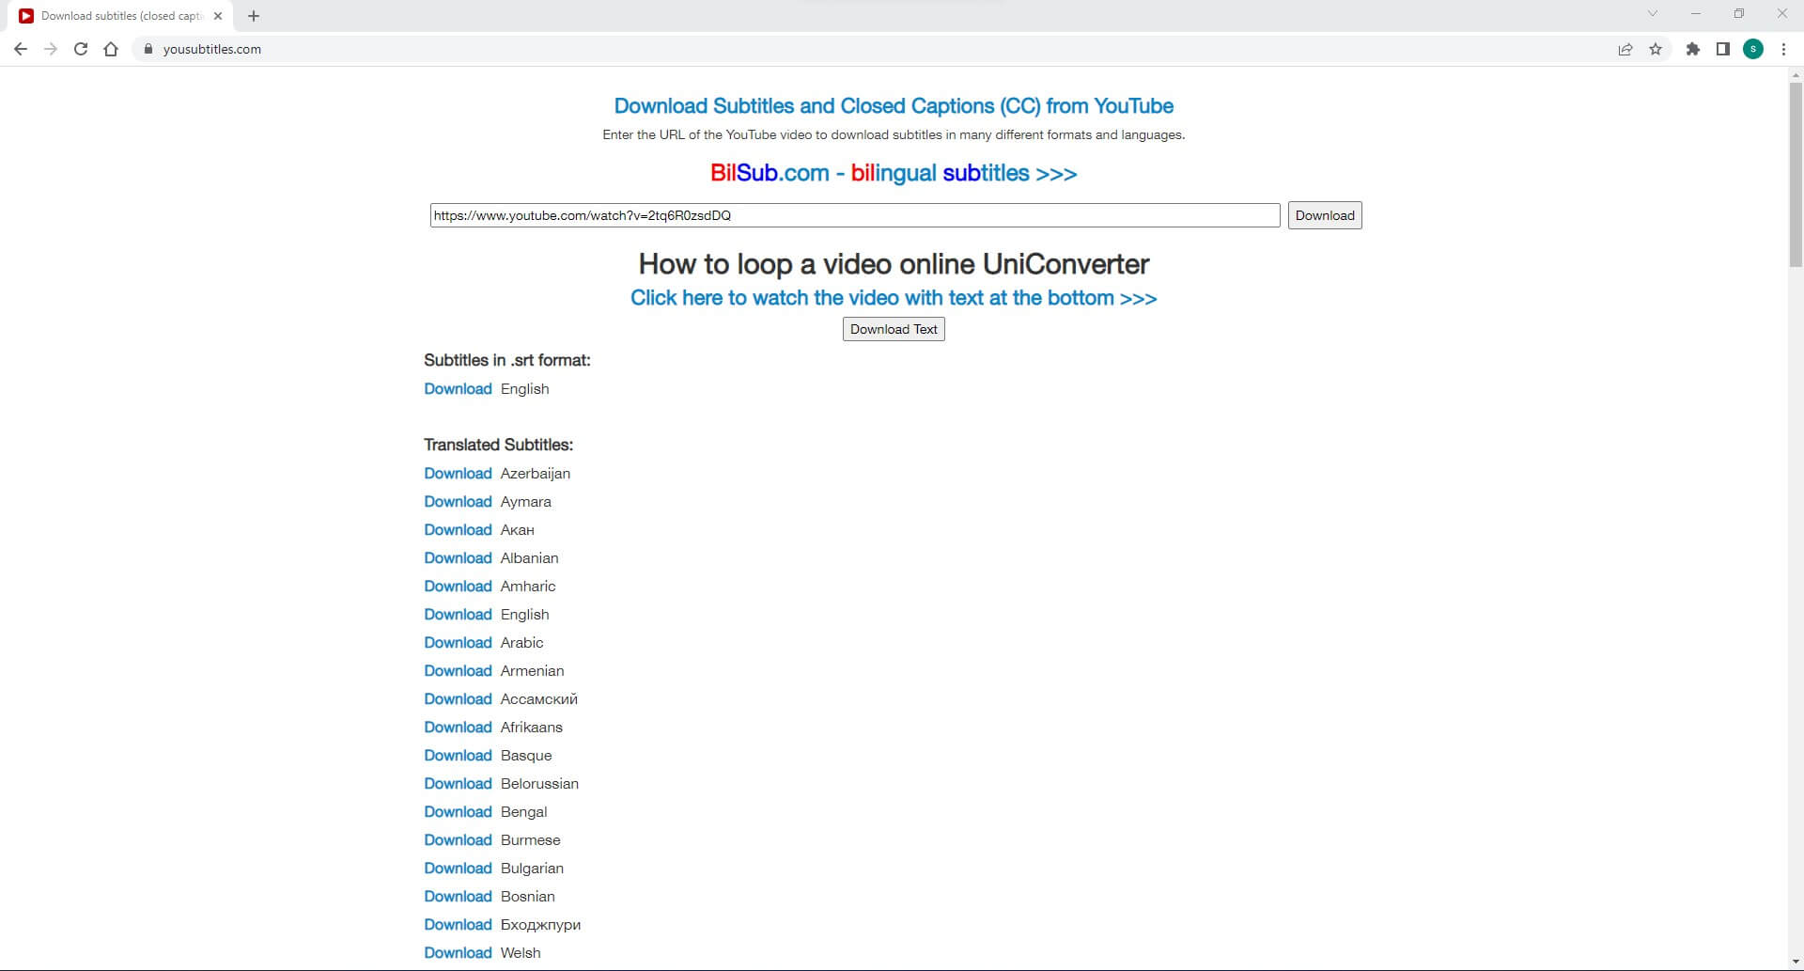Download English translated subtitles
1804x971 pixels.
click(458, 615)
